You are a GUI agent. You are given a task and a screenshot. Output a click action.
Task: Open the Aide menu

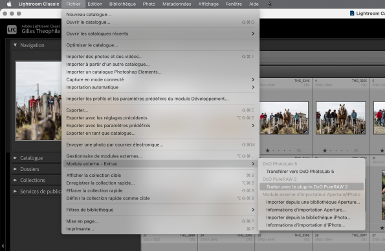point(254,4)
